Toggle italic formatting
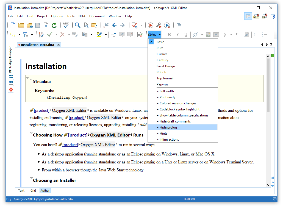The height and width of the screenshot is (206, 283). click(x=177, y=34)
